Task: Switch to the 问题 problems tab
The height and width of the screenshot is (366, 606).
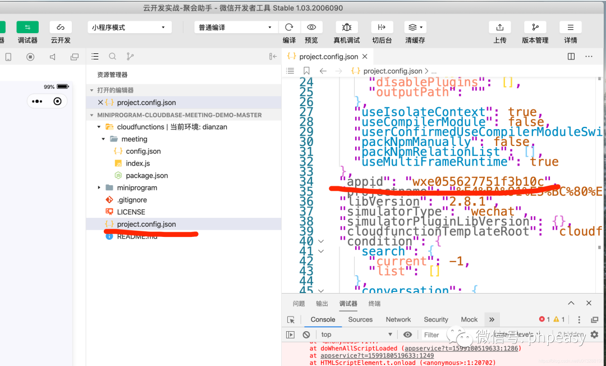Action: 299,304
